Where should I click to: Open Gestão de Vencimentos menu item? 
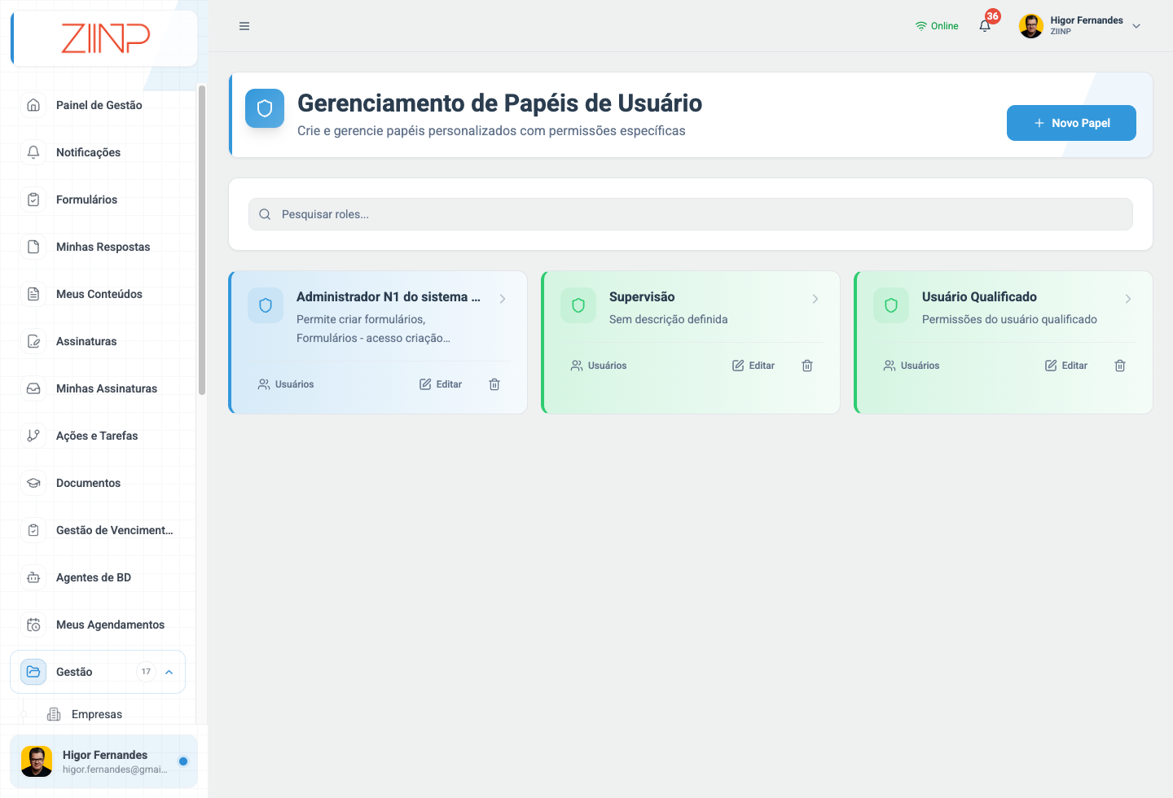(98, 530)
